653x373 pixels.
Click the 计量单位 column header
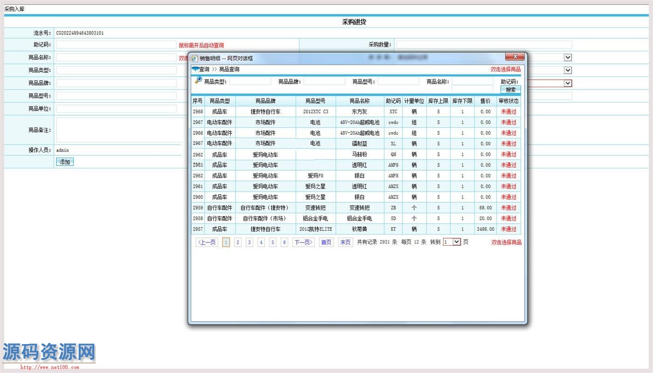414,101
